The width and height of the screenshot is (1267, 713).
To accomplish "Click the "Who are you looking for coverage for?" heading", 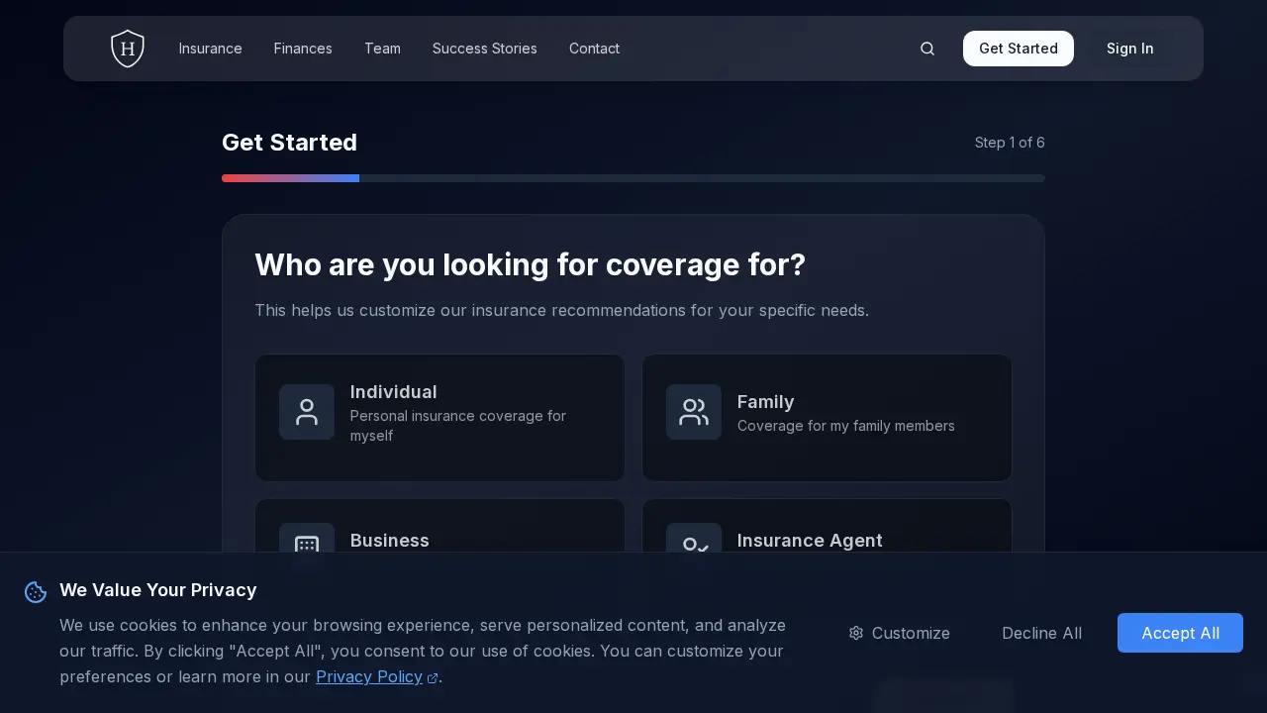I will (531, 265).
